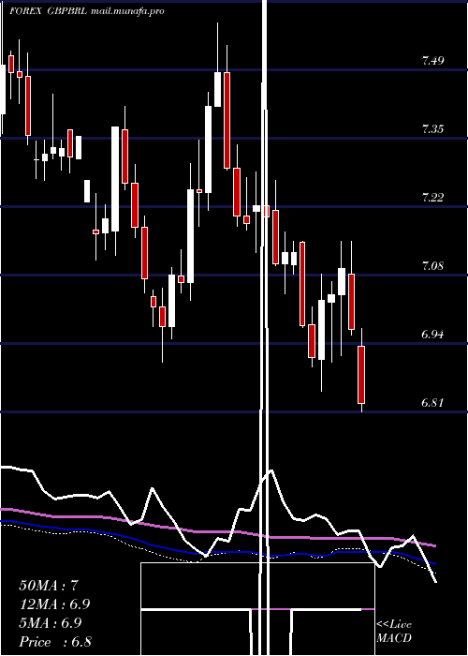Image resolution: width=468 pixels, height=656 pixels.
Task: Click the 7.22 price axis label
Action: [x=432, y=198]
